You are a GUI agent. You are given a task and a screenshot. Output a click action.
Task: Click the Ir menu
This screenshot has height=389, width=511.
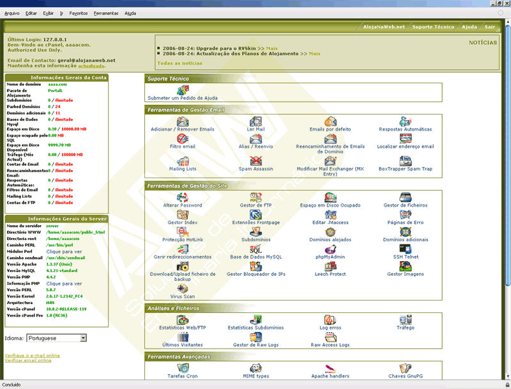click(x=61, y=13)
